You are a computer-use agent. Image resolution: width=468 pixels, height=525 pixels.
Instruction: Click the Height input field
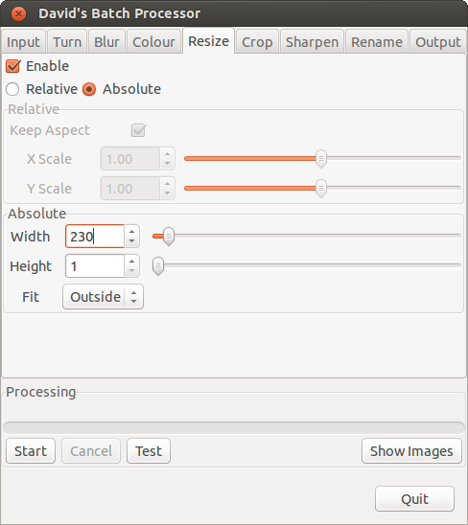95,266
